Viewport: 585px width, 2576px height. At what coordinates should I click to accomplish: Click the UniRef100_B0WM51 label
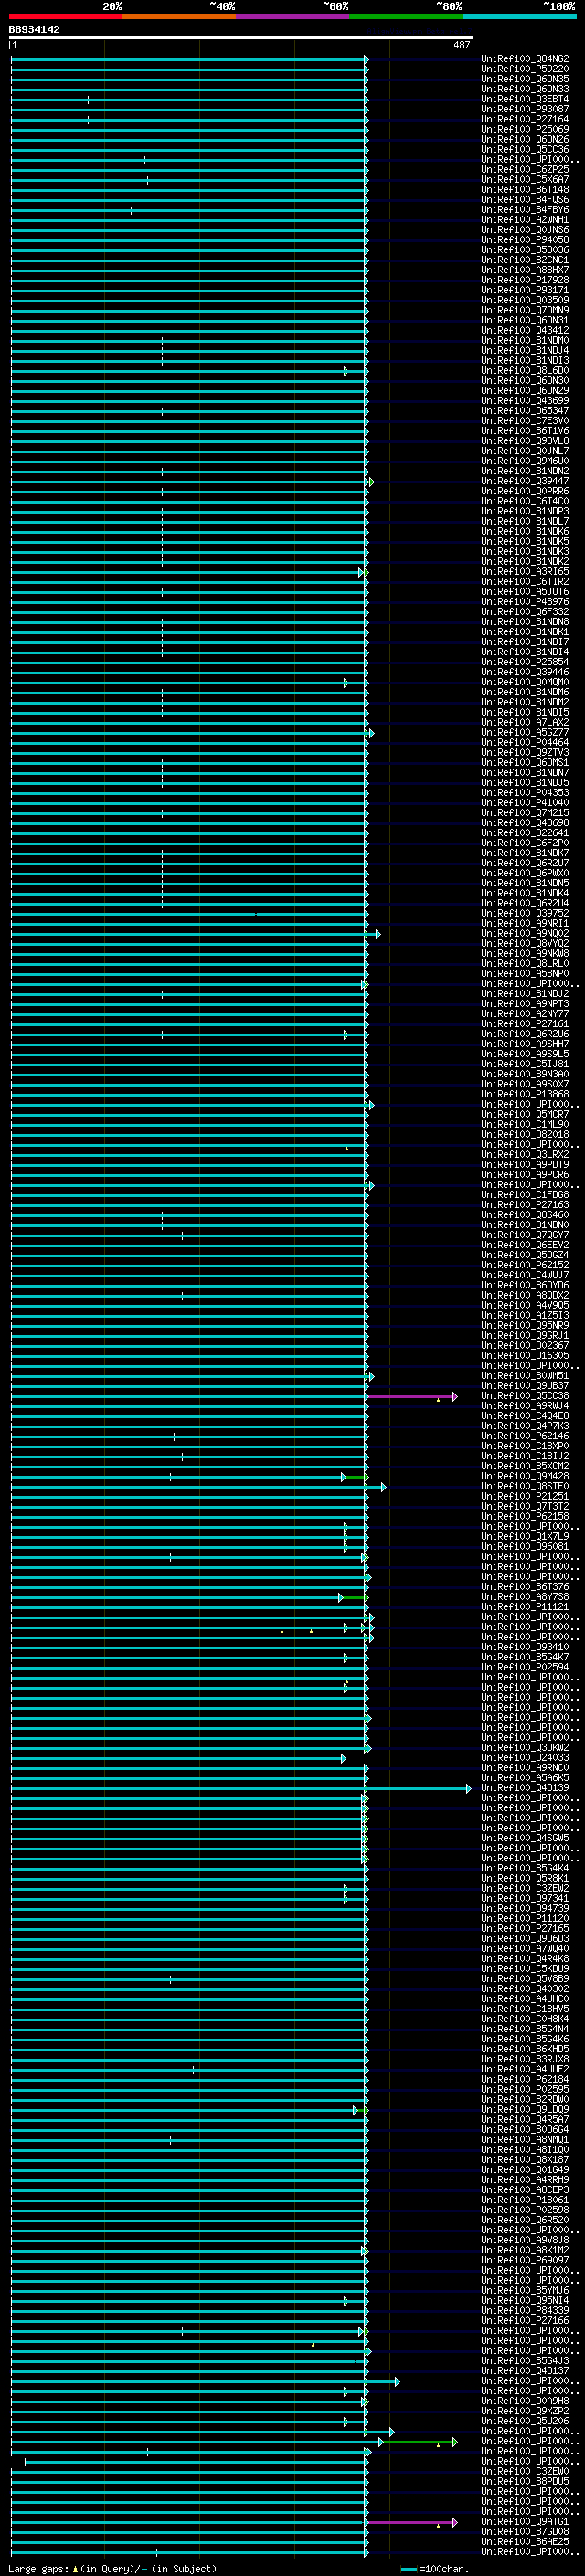pyautogui.click(x=525, y=1376)
